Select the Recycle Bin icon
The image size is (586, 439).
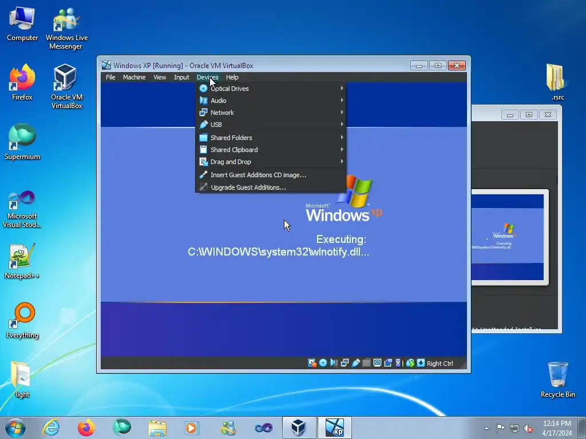pos(557,380)
